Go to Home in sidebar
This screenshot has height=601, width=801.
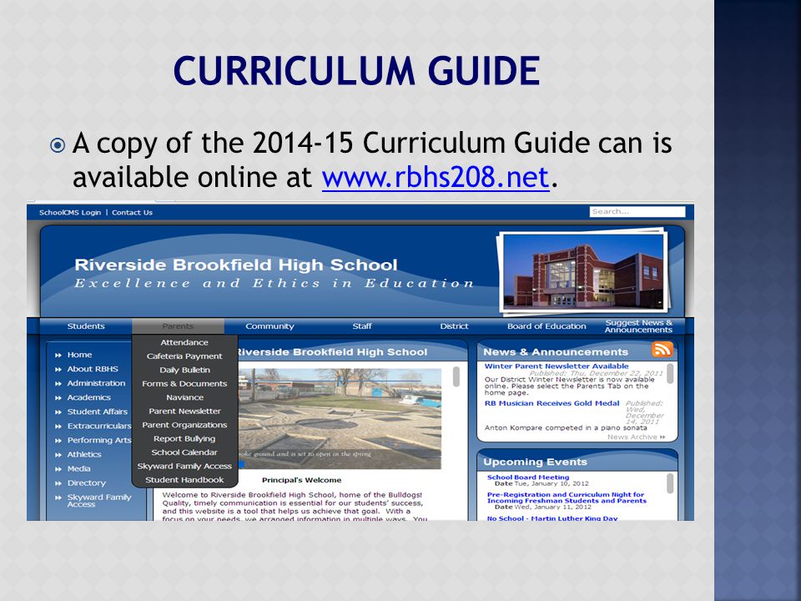pos(80,355)
